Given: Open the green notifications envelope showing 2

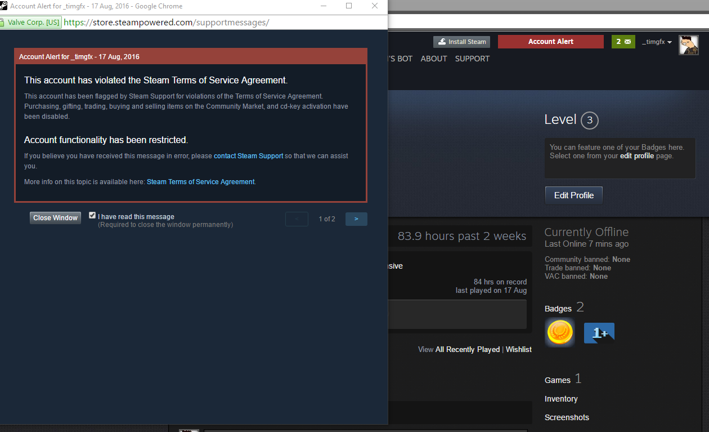Looking at the screenshot, I should 623,42.
